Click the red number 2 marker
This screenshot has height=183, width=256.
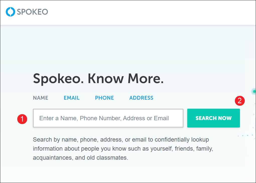tap(240, 101)
